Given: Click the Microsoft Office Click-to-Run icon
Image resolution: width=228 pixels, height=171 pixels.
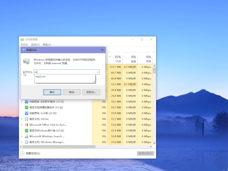Looking at the screenshot, I should (27, 125).
